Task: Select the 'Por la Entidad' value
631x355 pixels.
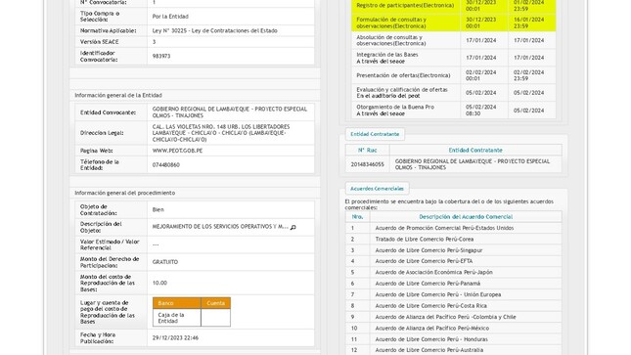Action: coord(170,17)
